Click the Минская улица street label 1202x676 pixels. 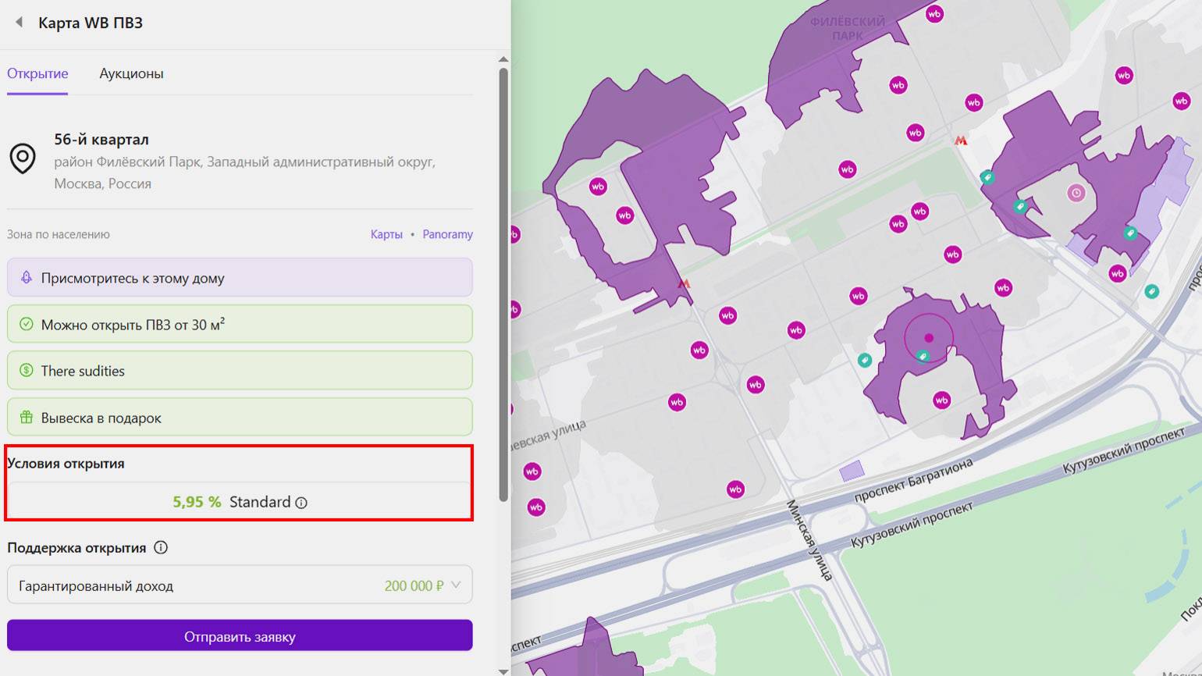pyautogui.click(x=809, y=540)
